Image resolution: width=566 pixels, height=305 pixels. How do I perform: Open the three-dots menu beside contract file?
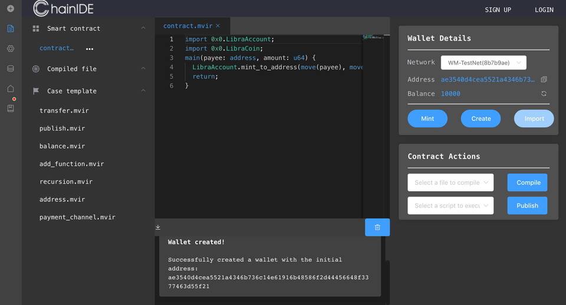coord(90,49)
